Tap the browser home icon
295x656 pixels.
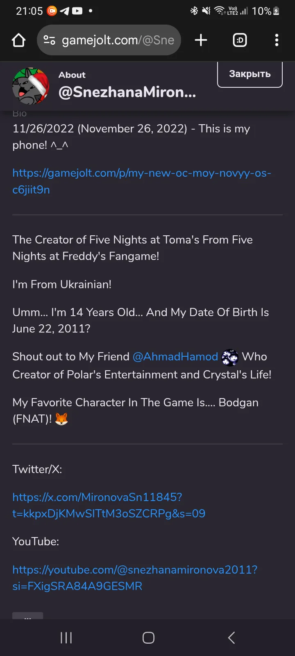[19, 40]
